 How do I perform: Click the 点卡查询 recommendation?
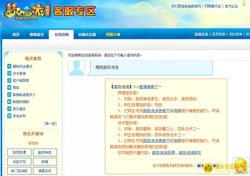click(x=19, y=73)
